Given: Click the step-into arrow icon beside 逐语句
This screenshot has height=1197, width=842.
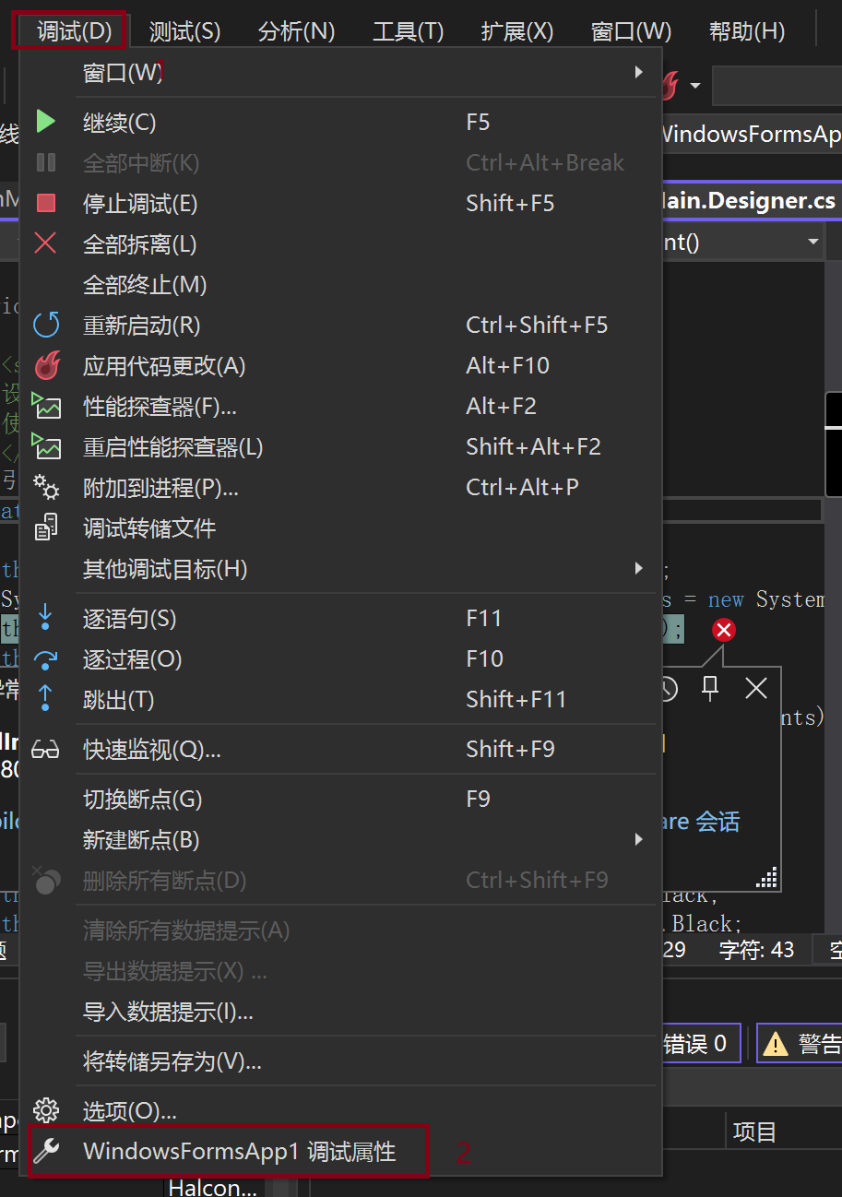Looking at the screenshot, I should 46,618.
